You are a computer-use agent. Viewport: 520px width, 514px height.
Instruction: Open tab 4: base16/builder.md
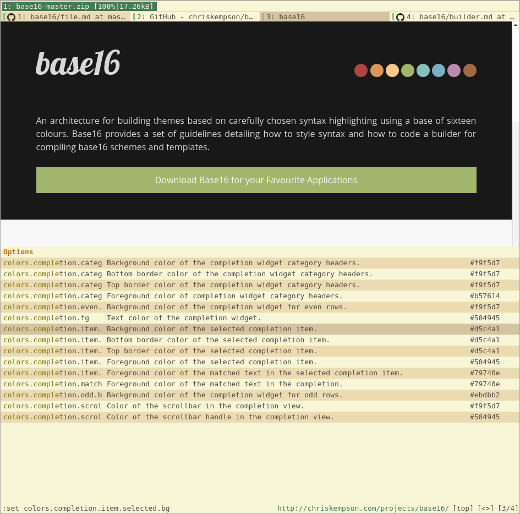pos(455,17)
